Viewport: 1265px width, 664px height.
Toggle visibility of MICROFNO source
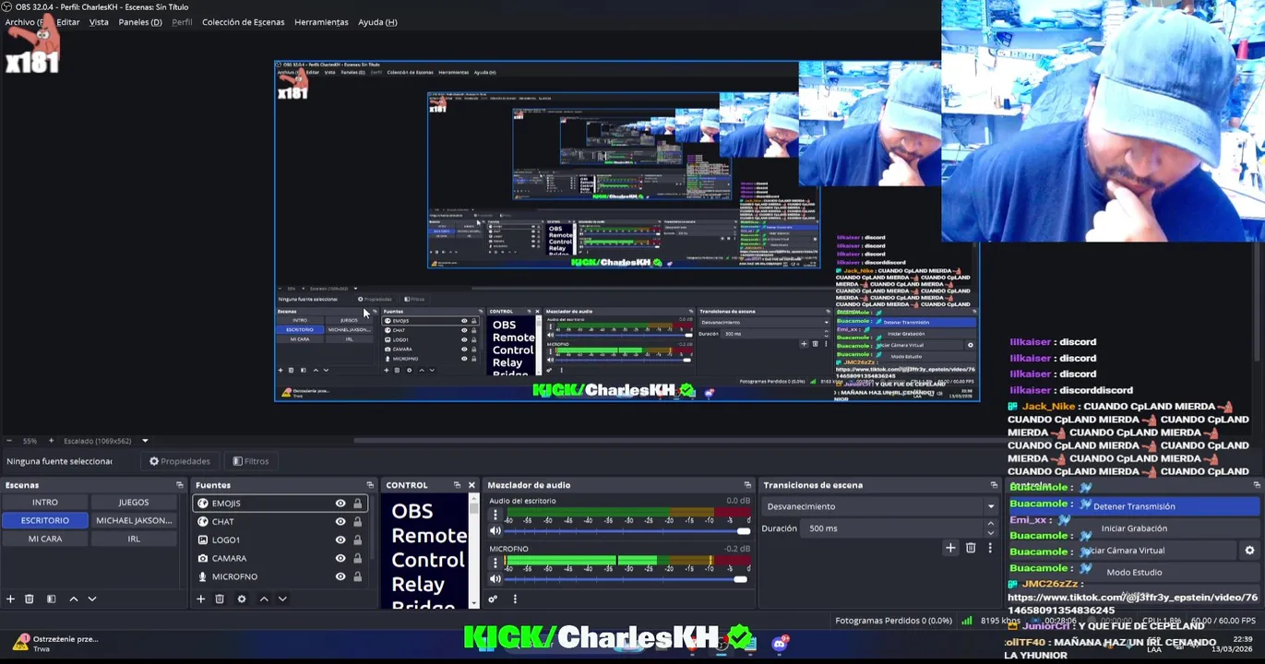(x=340, y=576)
